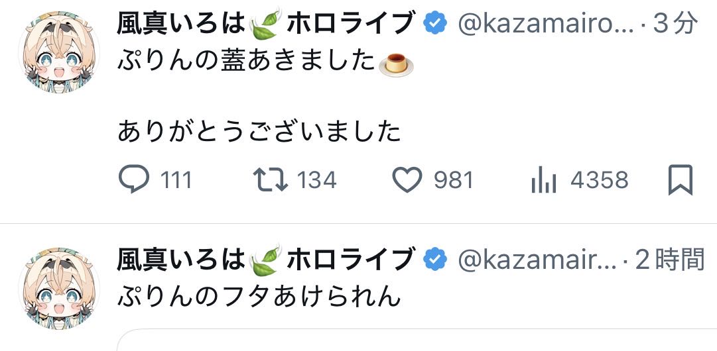The height and width of the screenshot is (351, 717).
Task: Open tweet text ぷりんのフタあけられん
Action: pyautogui.click(x=259, y=296)
